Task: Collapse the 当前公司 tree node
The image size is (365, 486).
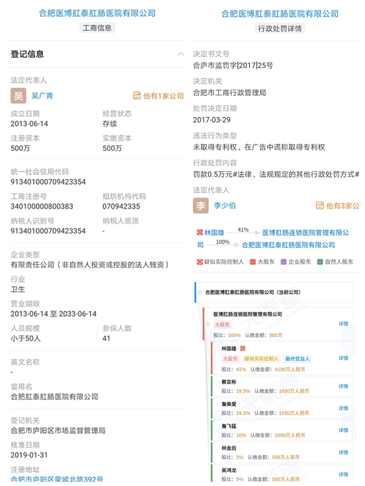Action: [x=200, y=292]
